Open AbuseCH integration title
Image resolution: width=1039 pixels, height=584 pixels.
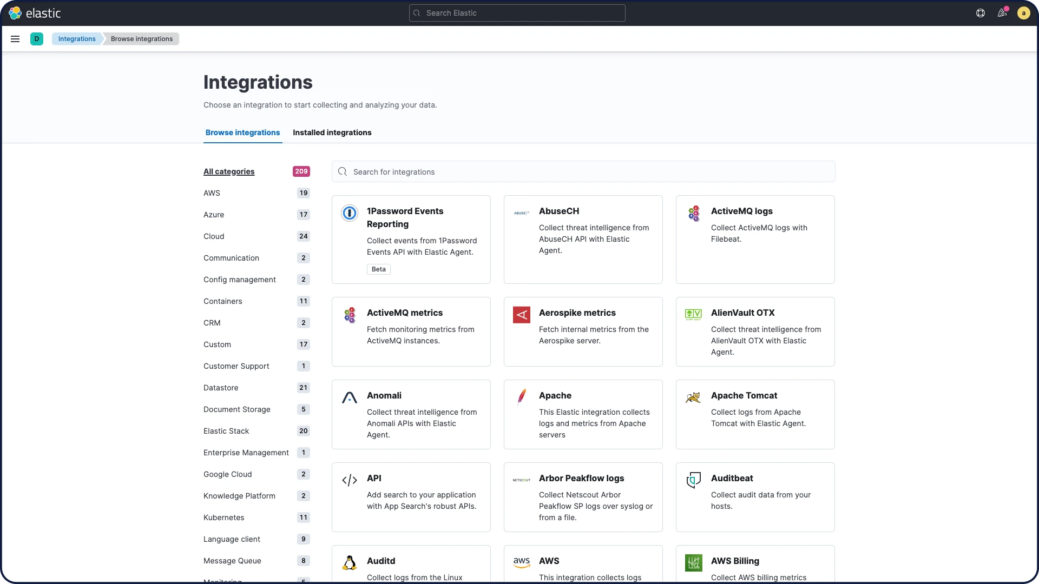coord(559,211)
